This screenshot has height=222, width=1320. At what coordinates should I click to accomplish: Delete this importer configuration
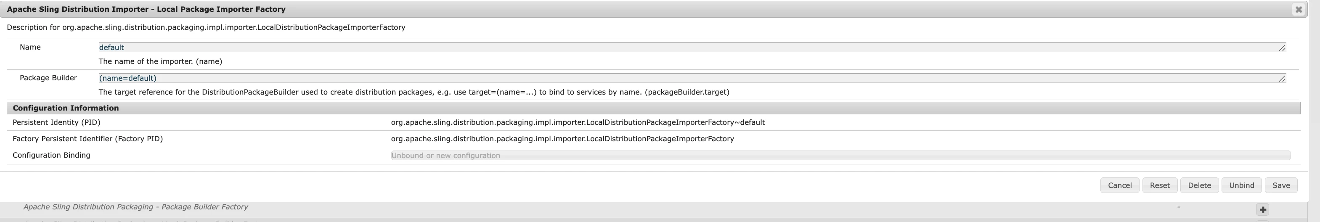(x=1200, y=185)
